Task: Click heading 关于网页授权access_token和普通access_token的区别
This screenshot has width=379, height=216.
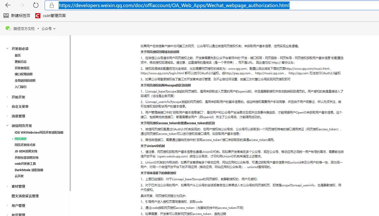Action: [178, 123]
